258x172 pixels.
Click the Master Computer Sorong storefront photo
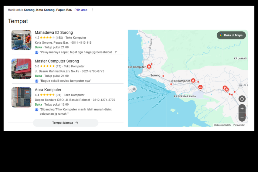21,69
